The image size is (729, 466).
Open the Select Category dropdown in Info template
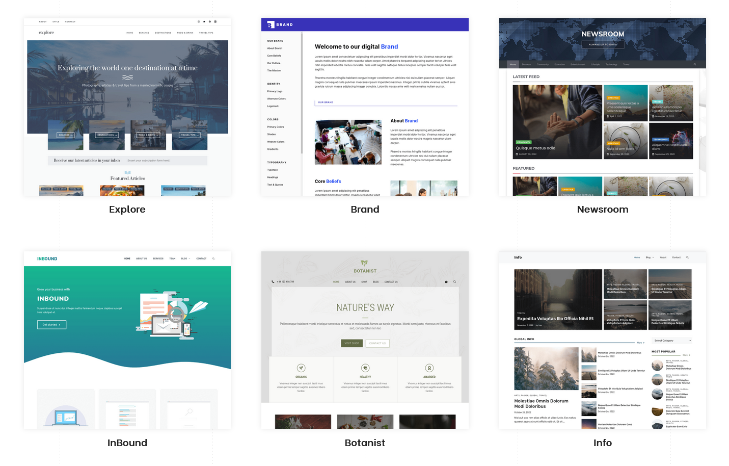[672, 341]
